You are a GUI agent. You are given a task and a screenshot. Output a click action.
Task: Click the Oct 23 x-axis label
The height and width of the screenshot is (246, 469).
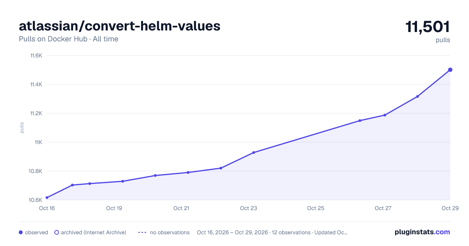pyautogui.click(x=249, y=208)
